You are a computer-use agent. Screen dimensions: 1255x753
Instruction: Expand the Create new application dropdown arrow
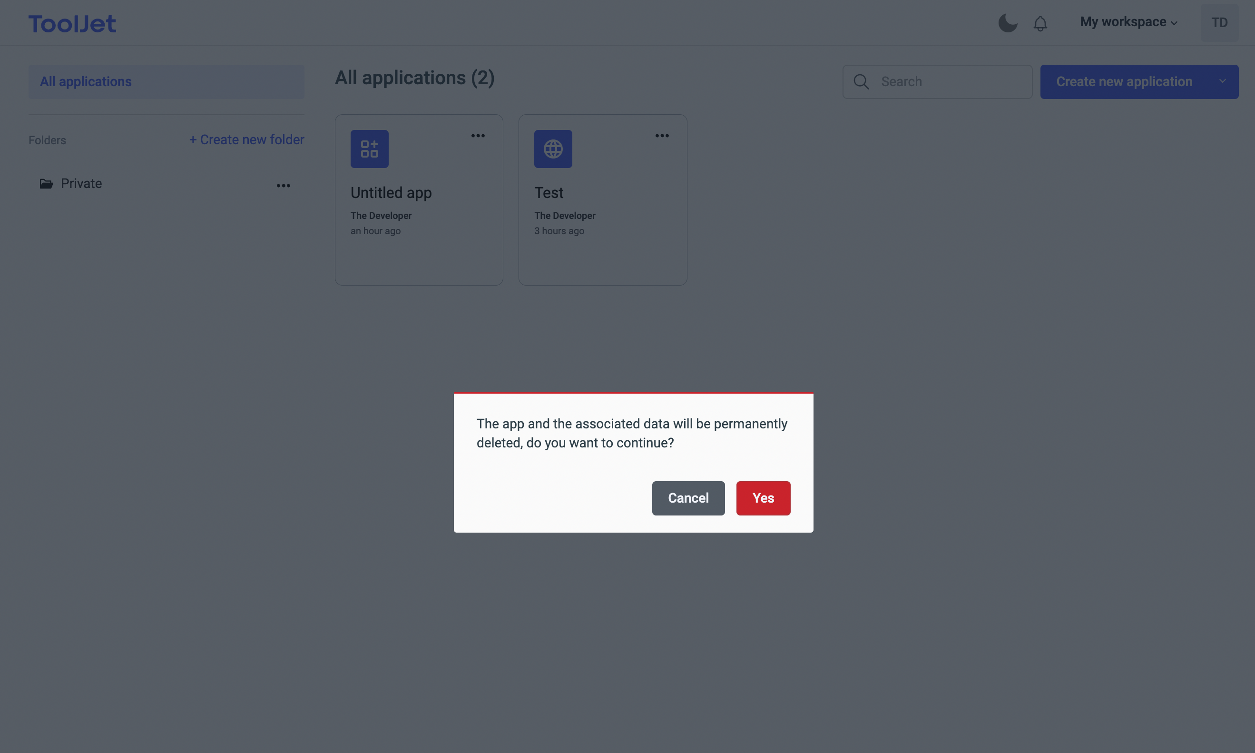point(1222,81)
